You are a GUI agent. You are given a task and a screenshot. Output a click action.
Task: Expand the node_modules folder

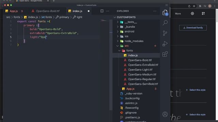pos(134,41)
